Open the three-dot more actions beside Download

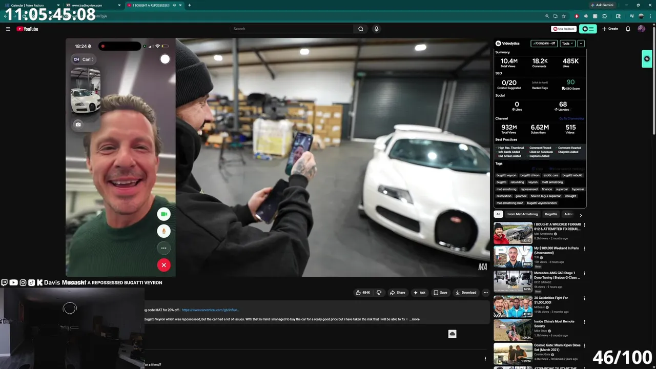point(486,293)
